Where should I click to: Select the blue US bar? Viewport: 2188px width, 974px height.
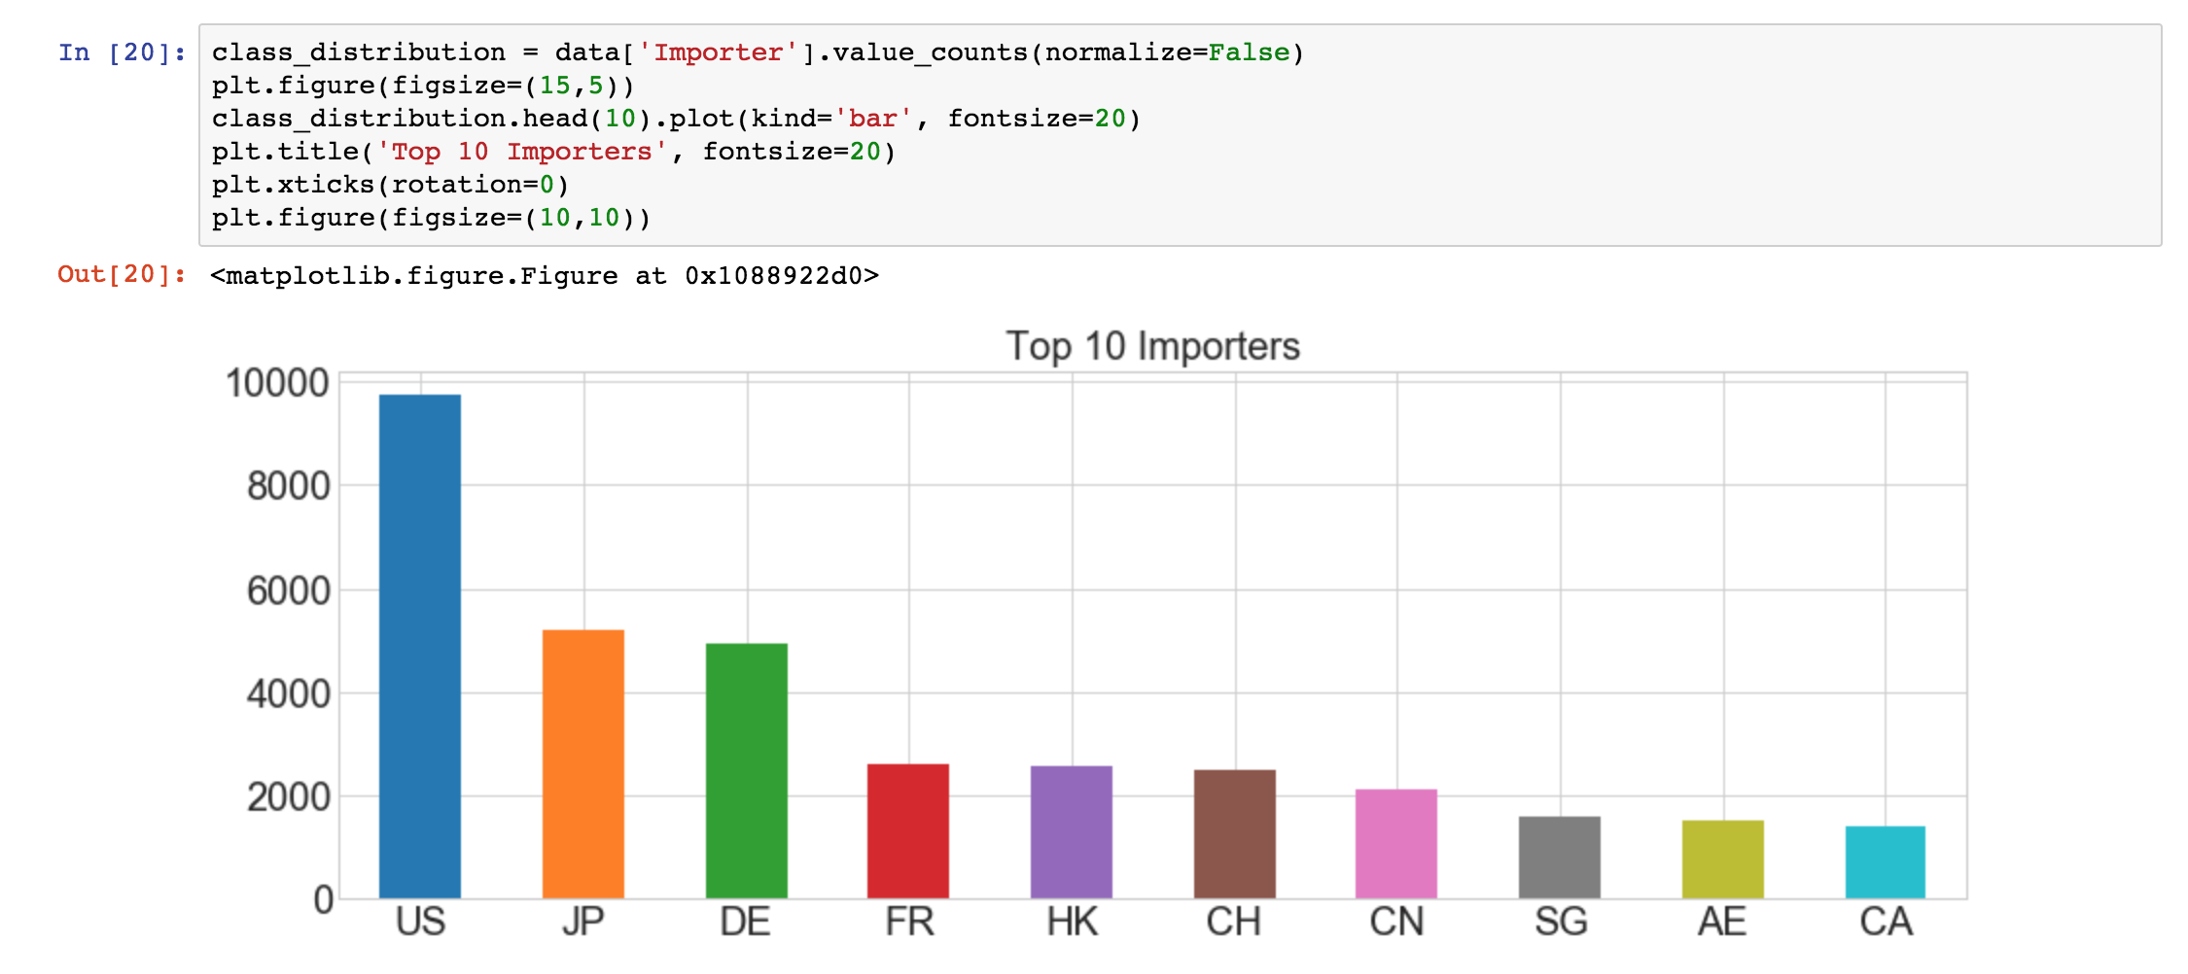click(420, 646)
